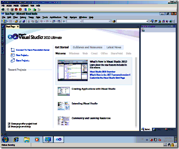Click the Visual Studio taskbar button
This screenshot has height=149, width=179.
pos(59,140)
